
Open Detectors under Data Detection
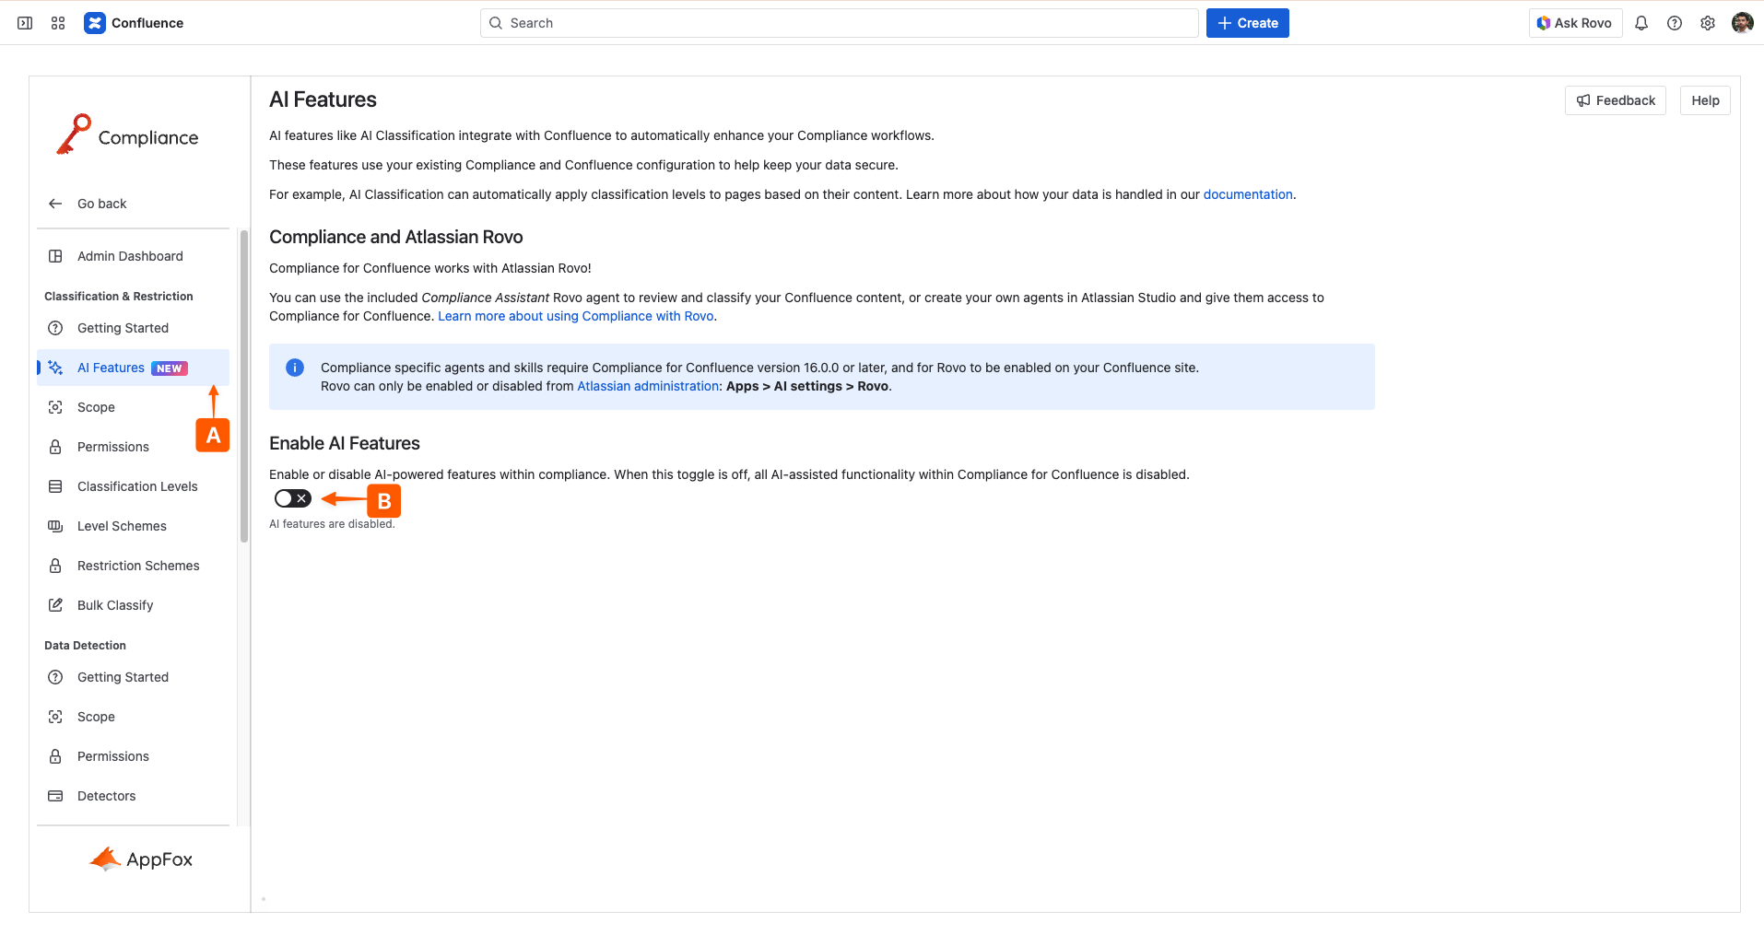(106, 796)
